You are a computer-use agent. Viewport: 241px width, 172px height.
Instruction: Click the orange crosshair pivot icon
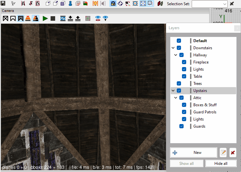pos(135,3)
